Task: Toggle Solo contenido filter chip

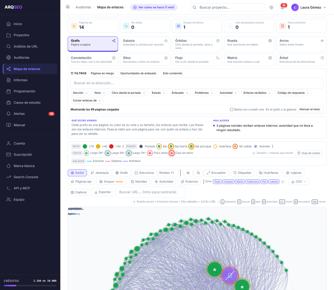Action: tap(173, 73)
